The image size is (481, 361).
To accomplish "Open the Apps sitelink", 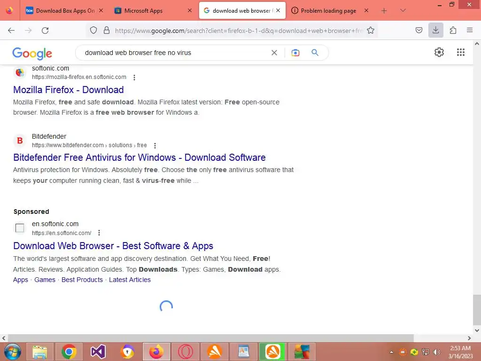I will (21, 280).
